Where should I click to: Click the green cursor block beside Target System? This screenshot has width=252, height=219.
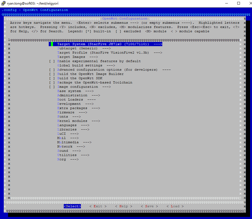pos(52,44)
